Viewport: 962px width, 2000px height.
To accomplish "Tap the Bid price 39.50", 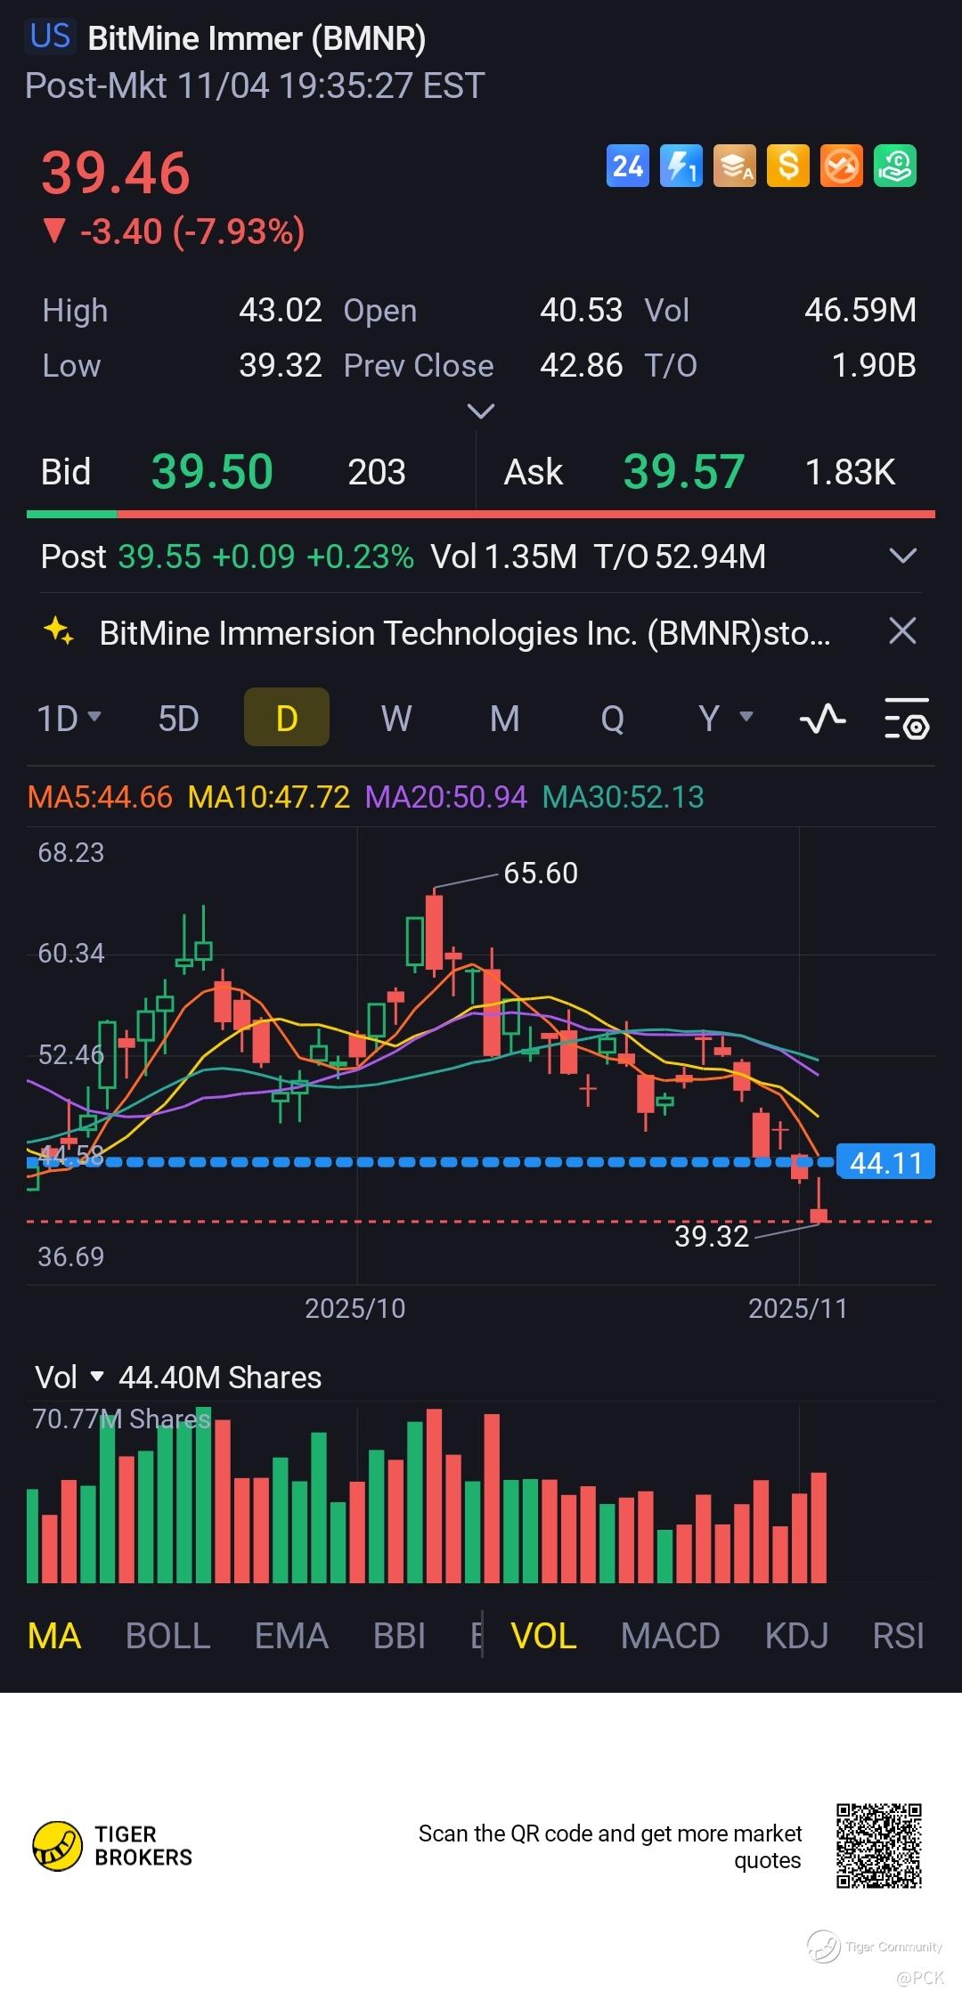I will coord(212,471).
